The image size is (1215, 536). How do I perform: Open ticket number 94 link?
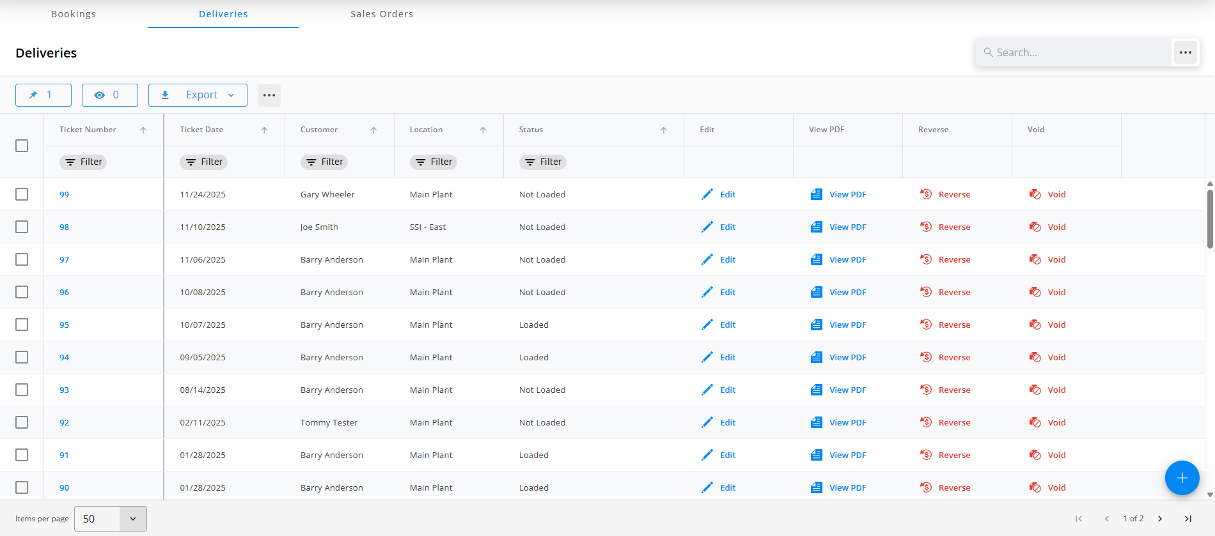[64, 357]
